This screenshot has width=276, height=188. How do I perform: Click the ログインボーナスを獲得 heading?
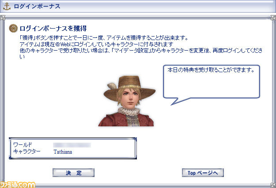pyautogui.click(x=53, y=28)
